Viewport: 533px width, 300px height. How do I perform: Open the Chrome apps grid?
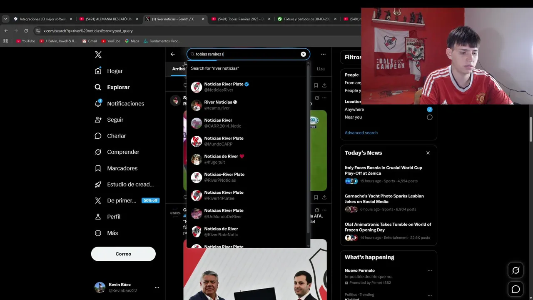coord(5,41)
